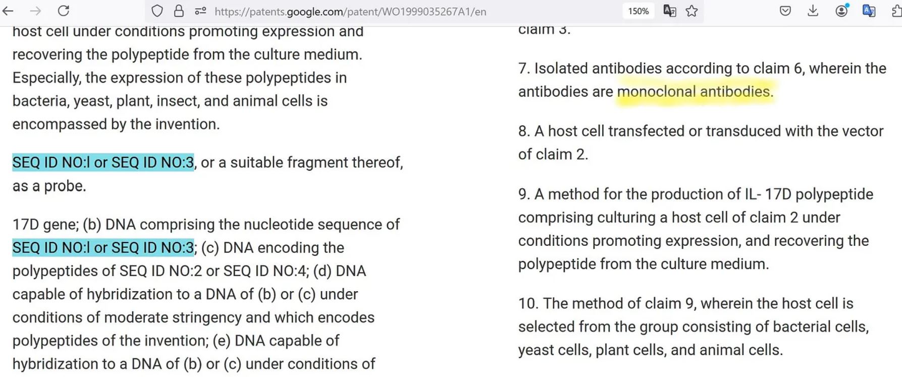Screen dimensions: 902x377
Task: Open the tracking protection shield panel
Action: point(157,11)
